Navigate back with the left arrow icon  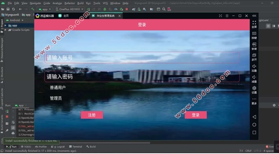point(20,9)
